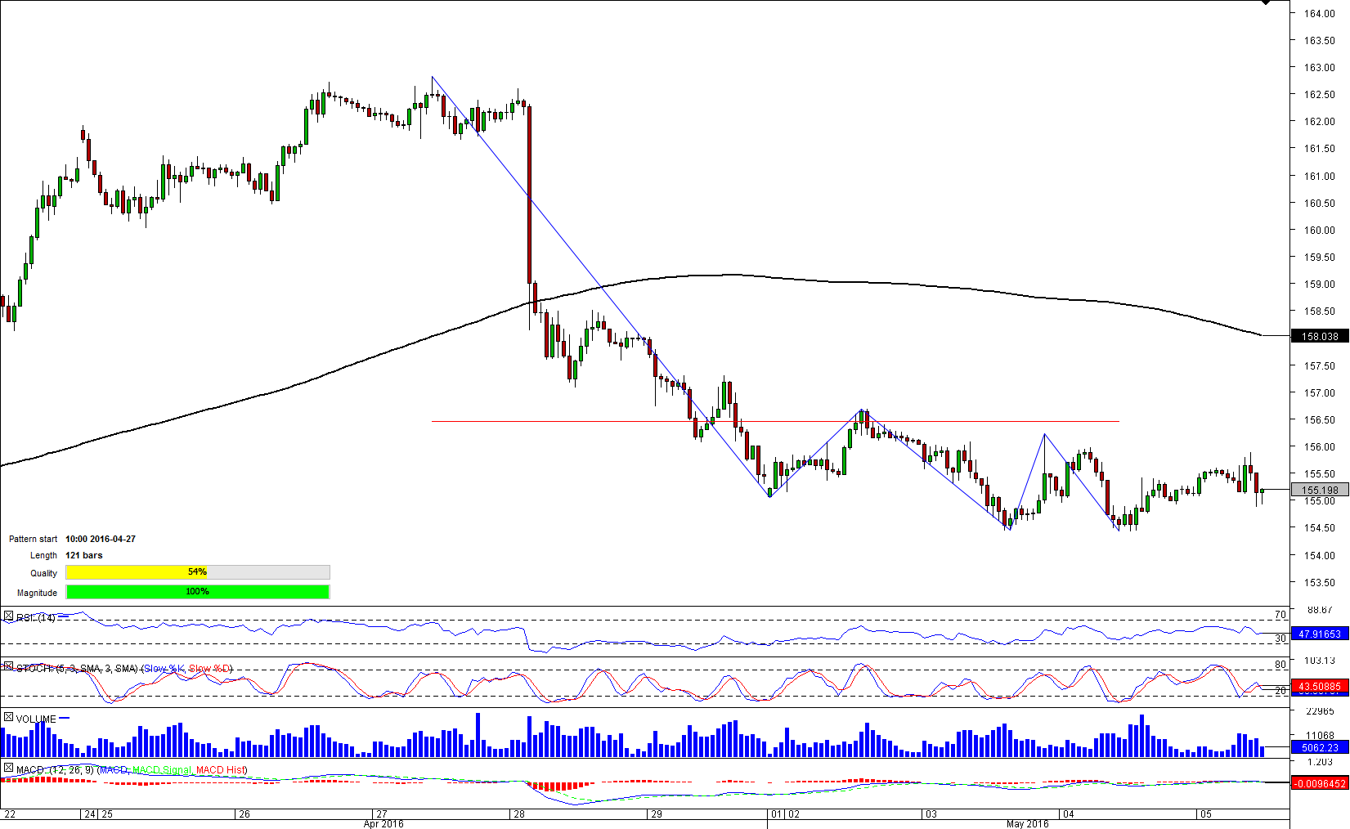Image resolution: width=1350 pixels, height=829 pixels.
Task: Click the May 2016 month label
Action: pyautogui.click(x=1028, y=823)
